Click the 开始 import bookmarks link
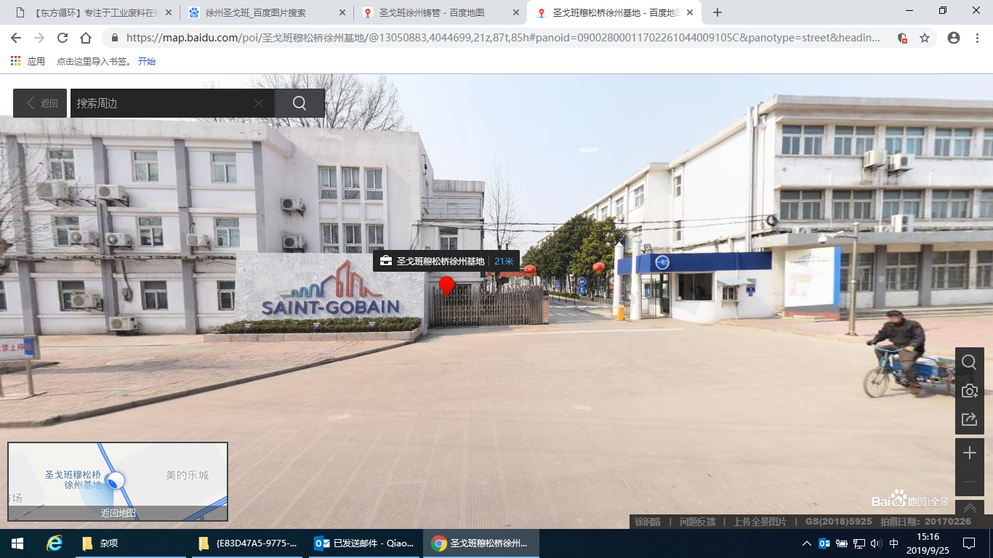The height and width of the screenshot is (558, 993). 147,62
